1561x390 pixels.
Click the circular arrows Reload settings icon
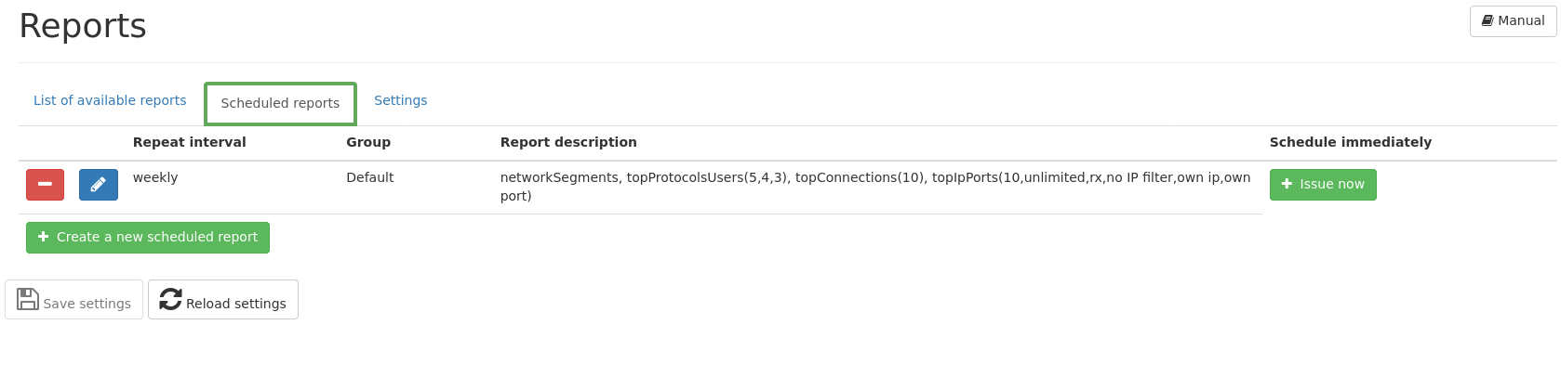click(x=170, y=299)
